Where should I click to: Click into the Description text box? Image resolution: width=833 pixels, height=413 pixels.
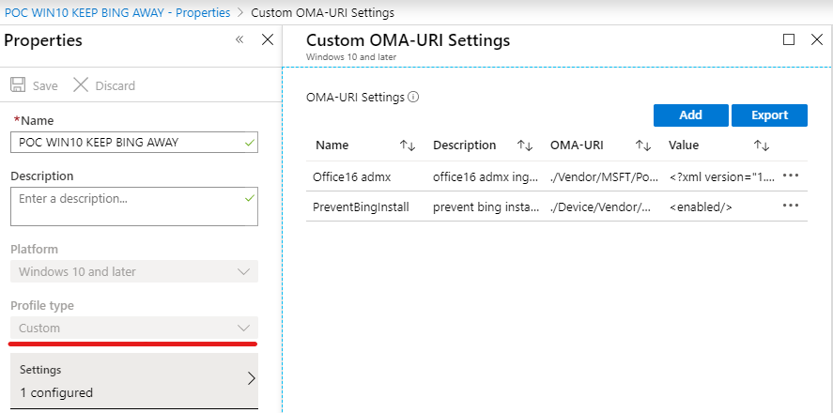click(x=134, y=206)
